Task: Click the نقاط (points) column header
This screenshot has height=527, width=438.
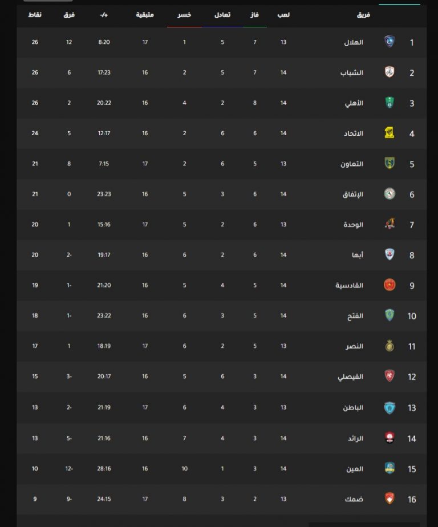Action: (x=35, y=15)
